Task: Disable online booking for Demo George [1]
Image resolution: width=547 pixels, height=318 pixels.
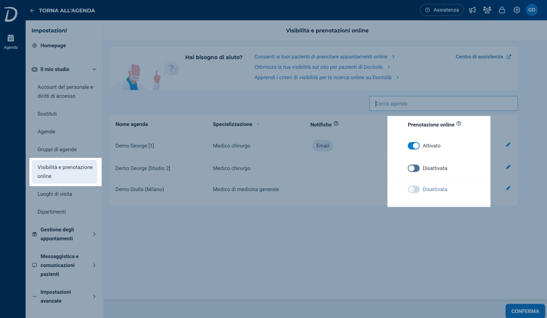Action: point(413,146)
